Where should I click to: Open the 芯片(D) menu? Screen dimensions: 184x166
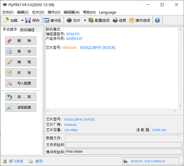pos(38,12)
